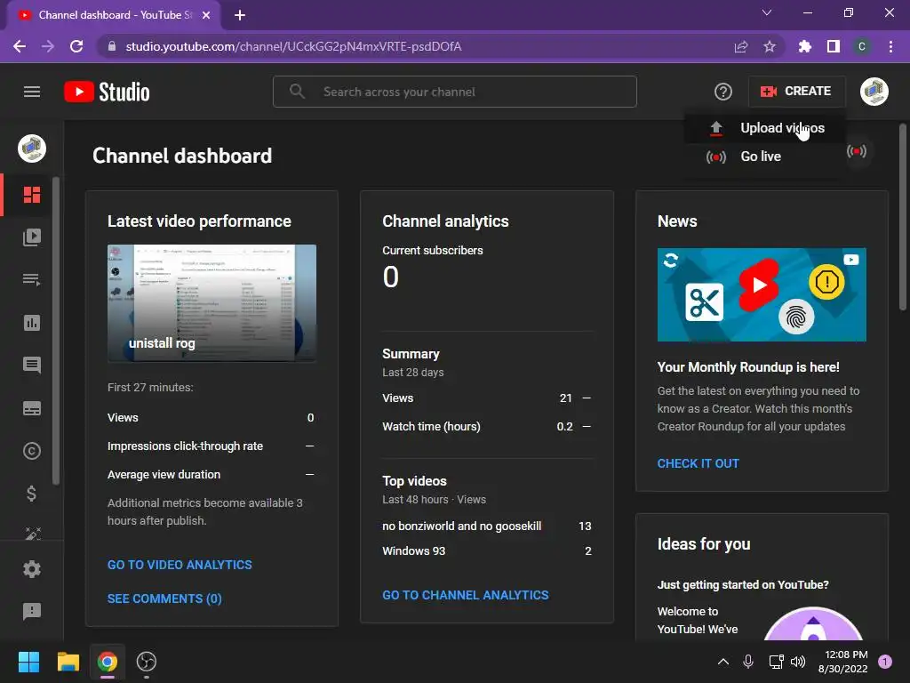Screen dimensions: 910x683
Task: Click the taskbar microphone icon
Action: [x=748, y=662]
